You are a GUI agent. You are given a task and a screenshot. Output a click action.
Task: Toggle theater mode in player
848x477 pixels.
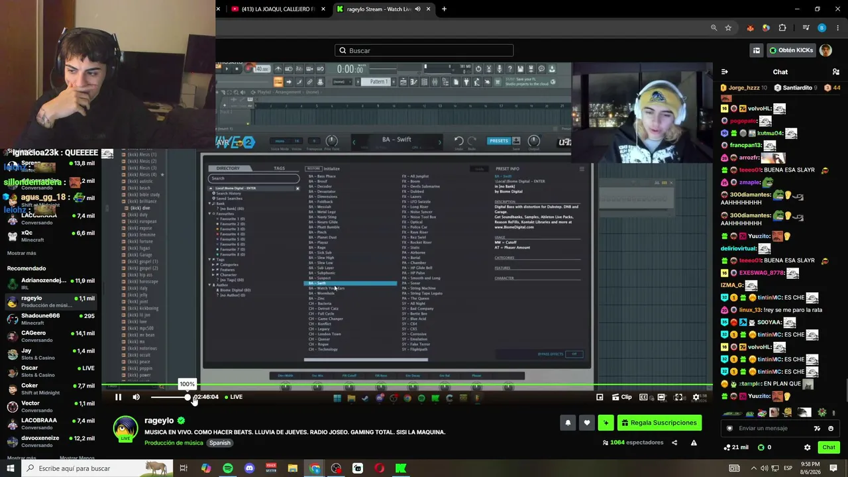point(661,397)
